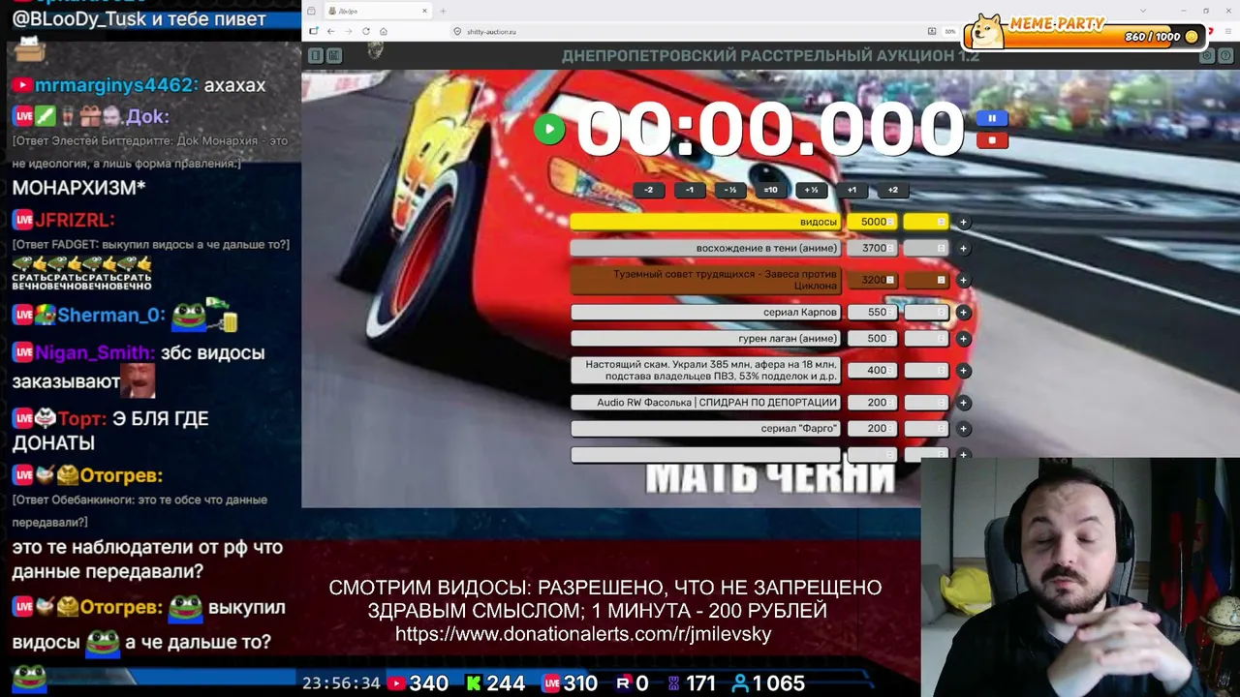
Task: Pause the countdown with the blue pause button
Action: click(991, 118)
